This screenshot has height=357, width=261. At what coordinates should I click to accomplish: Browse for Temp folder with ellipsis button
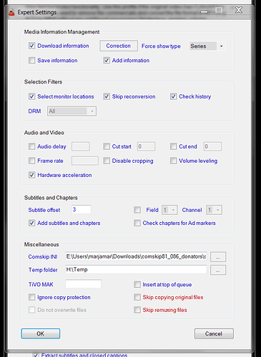pyautogui.click(x=218, y=270)
